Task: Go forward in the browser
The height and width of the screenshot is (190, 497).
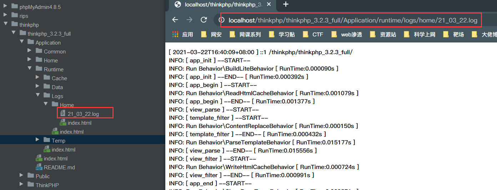Action: tap(189, 20)
